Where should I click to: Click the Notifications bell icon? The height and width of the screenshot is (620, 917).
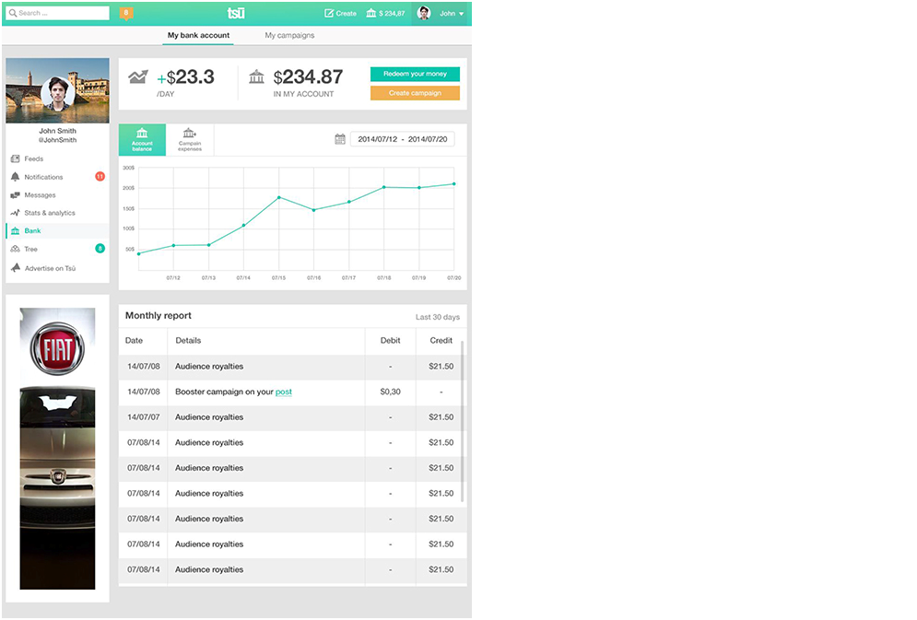point(15,177)
